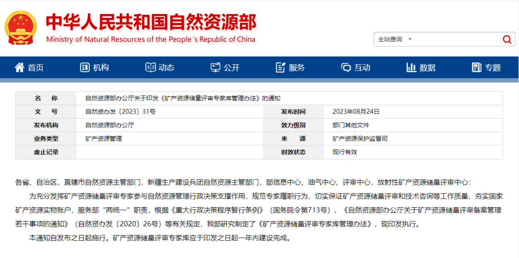Click the 时效状态 label cell
Image resolution: width=519 pixels, height=258 pixels.
click(x=293, y=152)
